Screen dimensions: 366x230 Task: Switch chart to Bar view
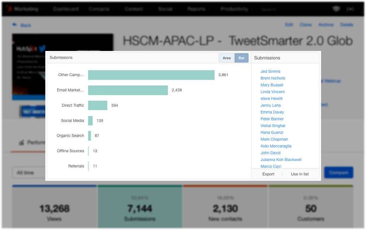pos(241,58)
